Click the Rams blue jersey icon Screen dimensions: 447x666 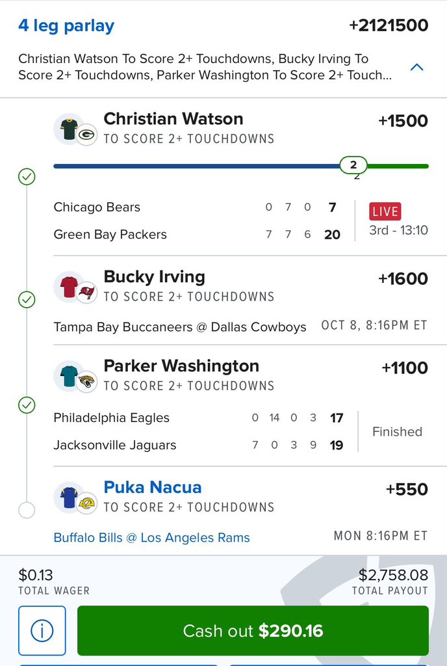[x=69, y=498]
